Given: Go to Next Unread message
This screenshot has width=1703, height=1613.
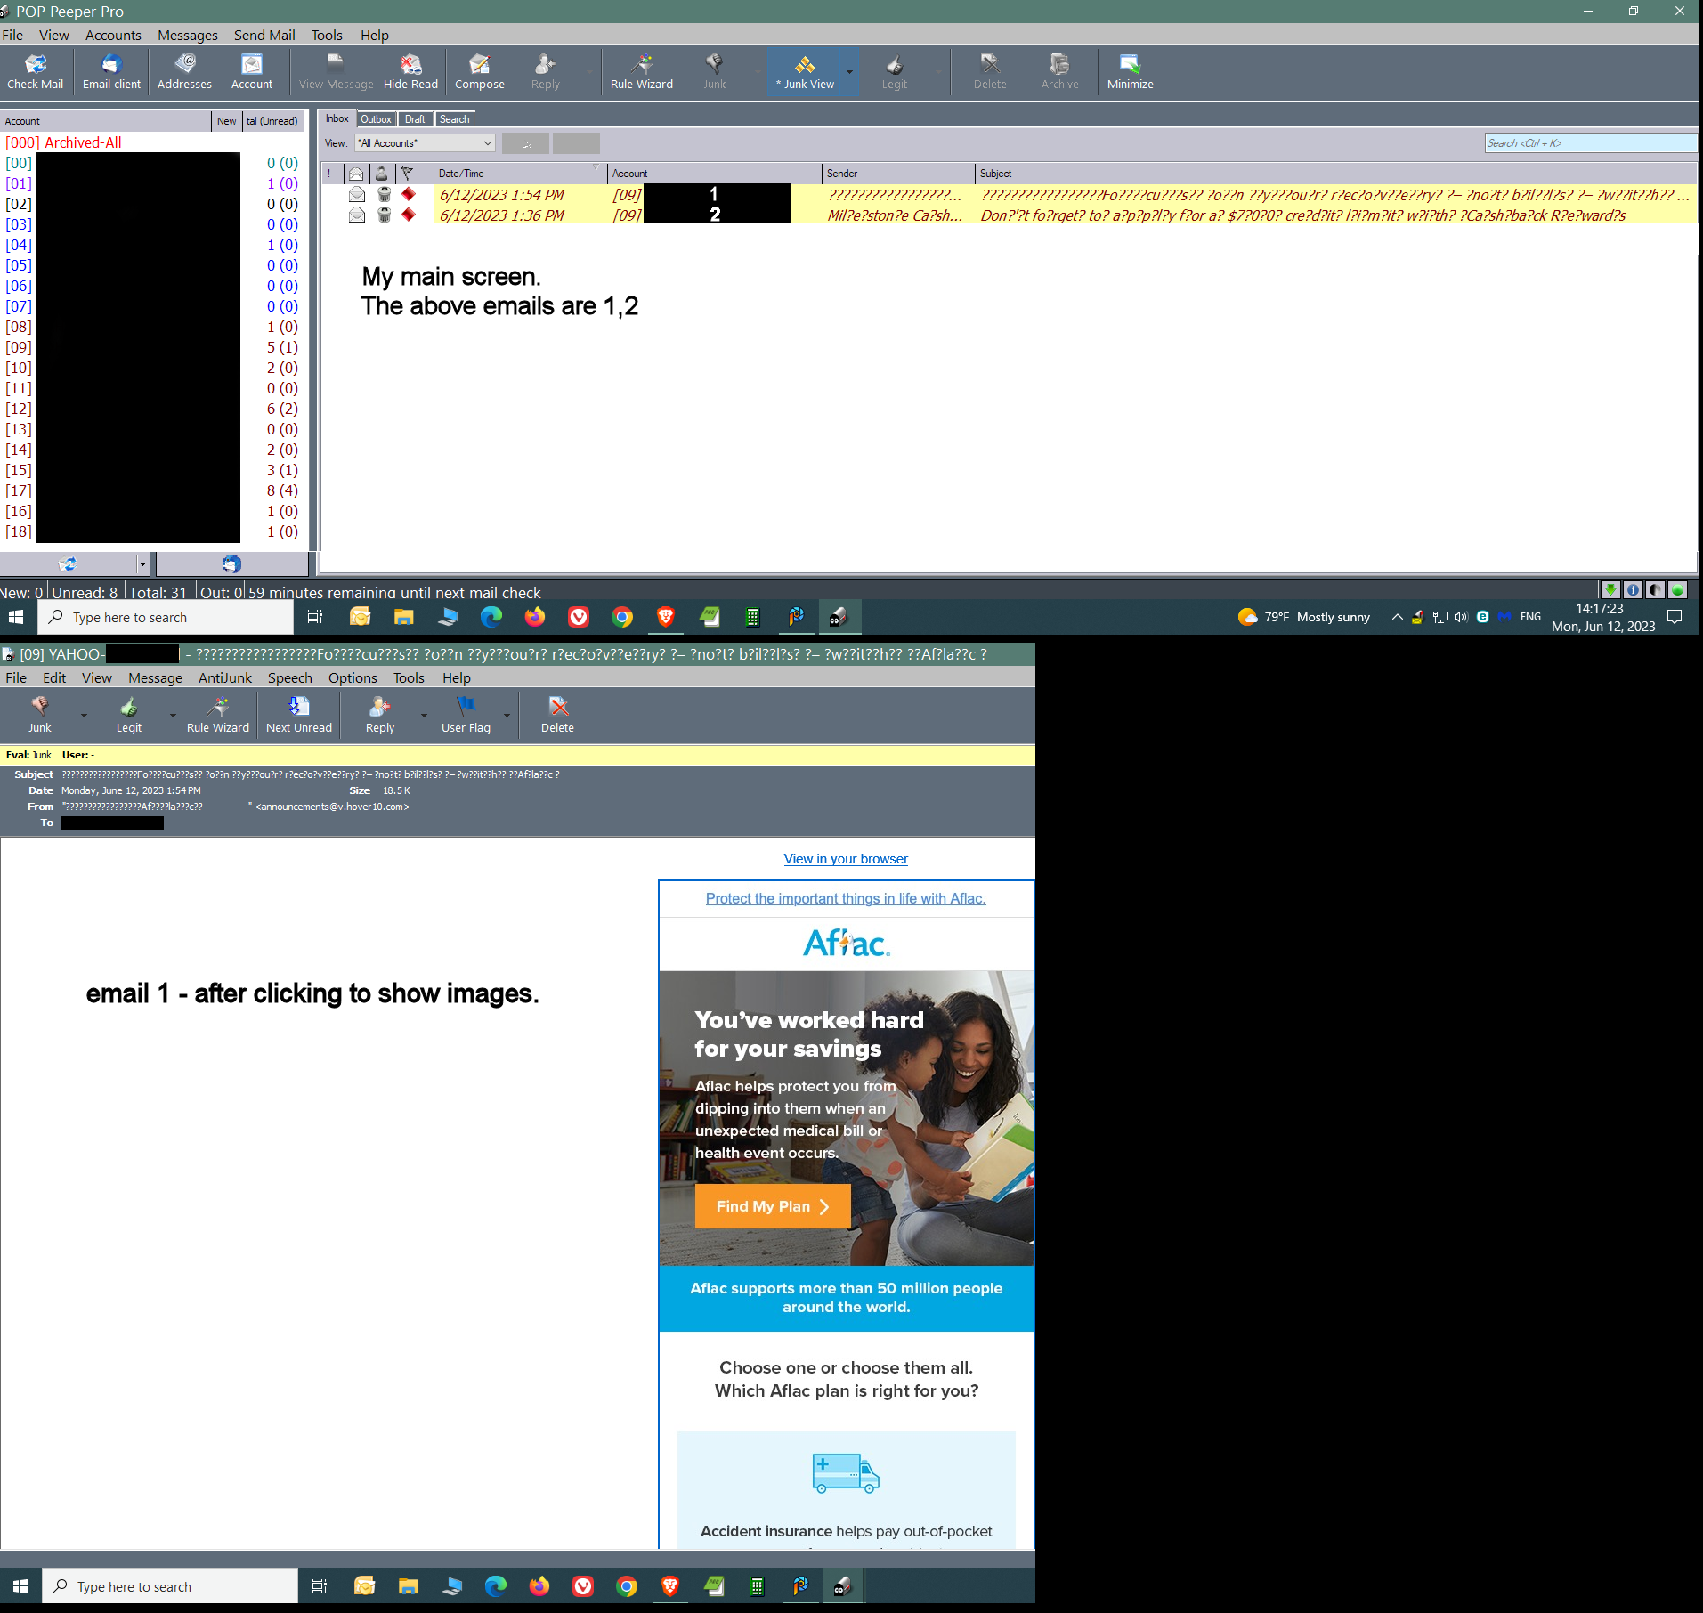Looking at the screenshot, I should (x=299, y=716).
